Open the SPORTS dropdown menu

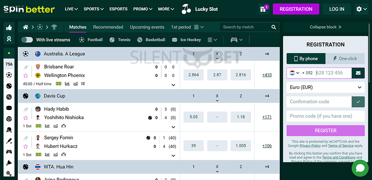coord(94,9)
